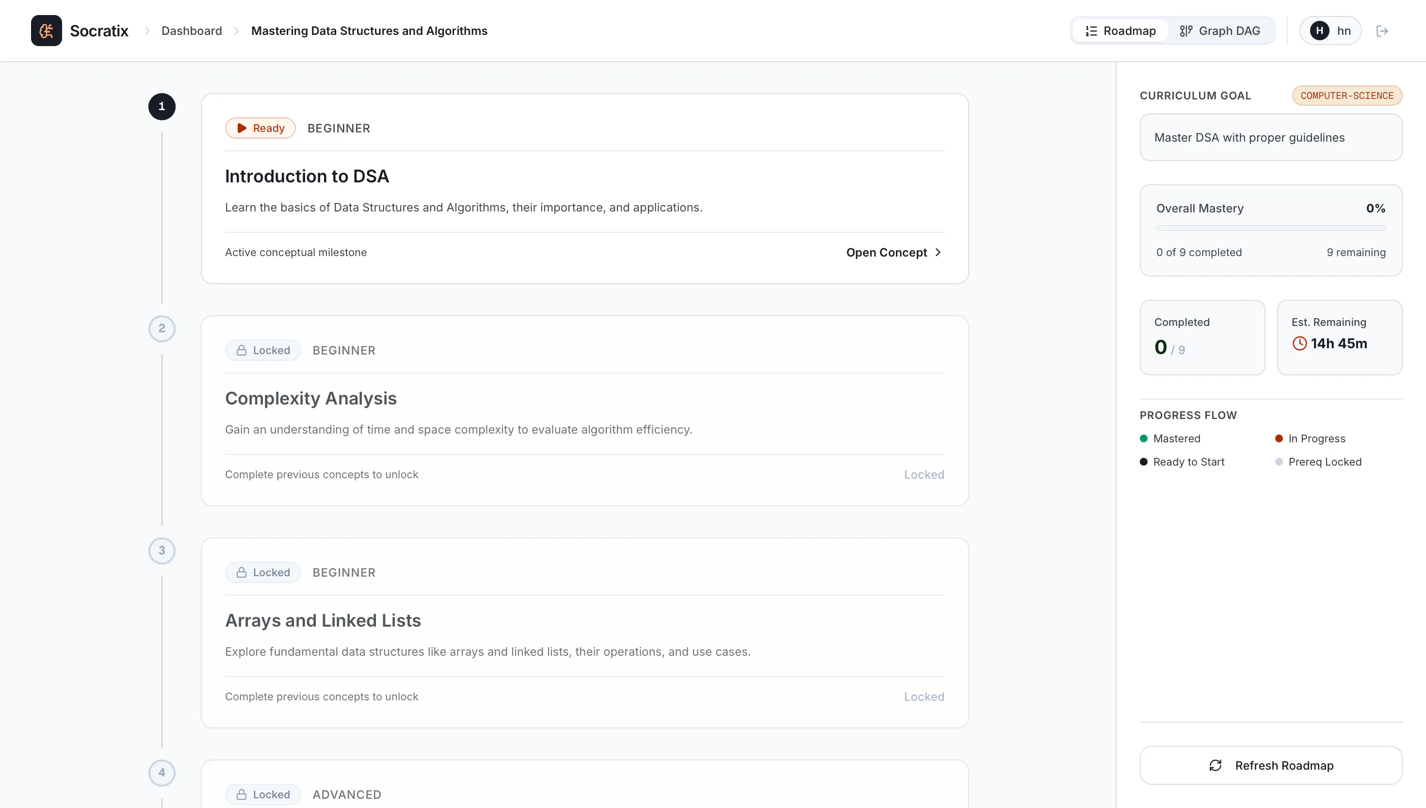Click the Complexity Analysis description text
Screen dimensions: 1426x808
coord(458,430)
